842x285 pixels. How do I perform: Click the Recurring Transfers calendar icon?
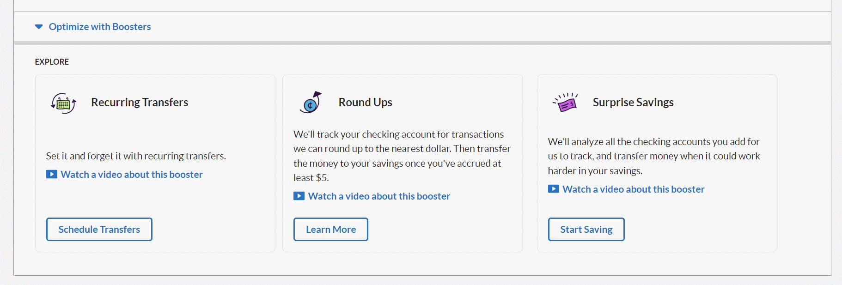[x=63, y=103]
